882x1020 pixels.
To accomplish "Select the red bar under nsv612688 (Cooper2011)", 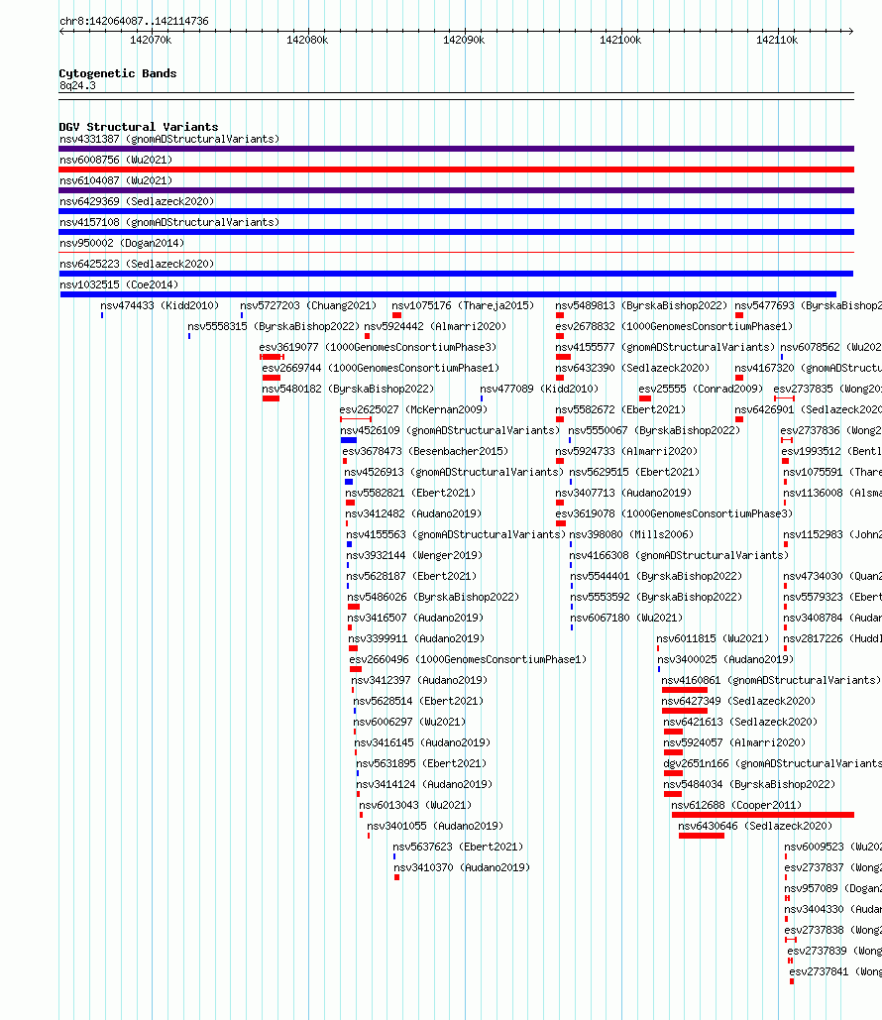I will point(763,815).
